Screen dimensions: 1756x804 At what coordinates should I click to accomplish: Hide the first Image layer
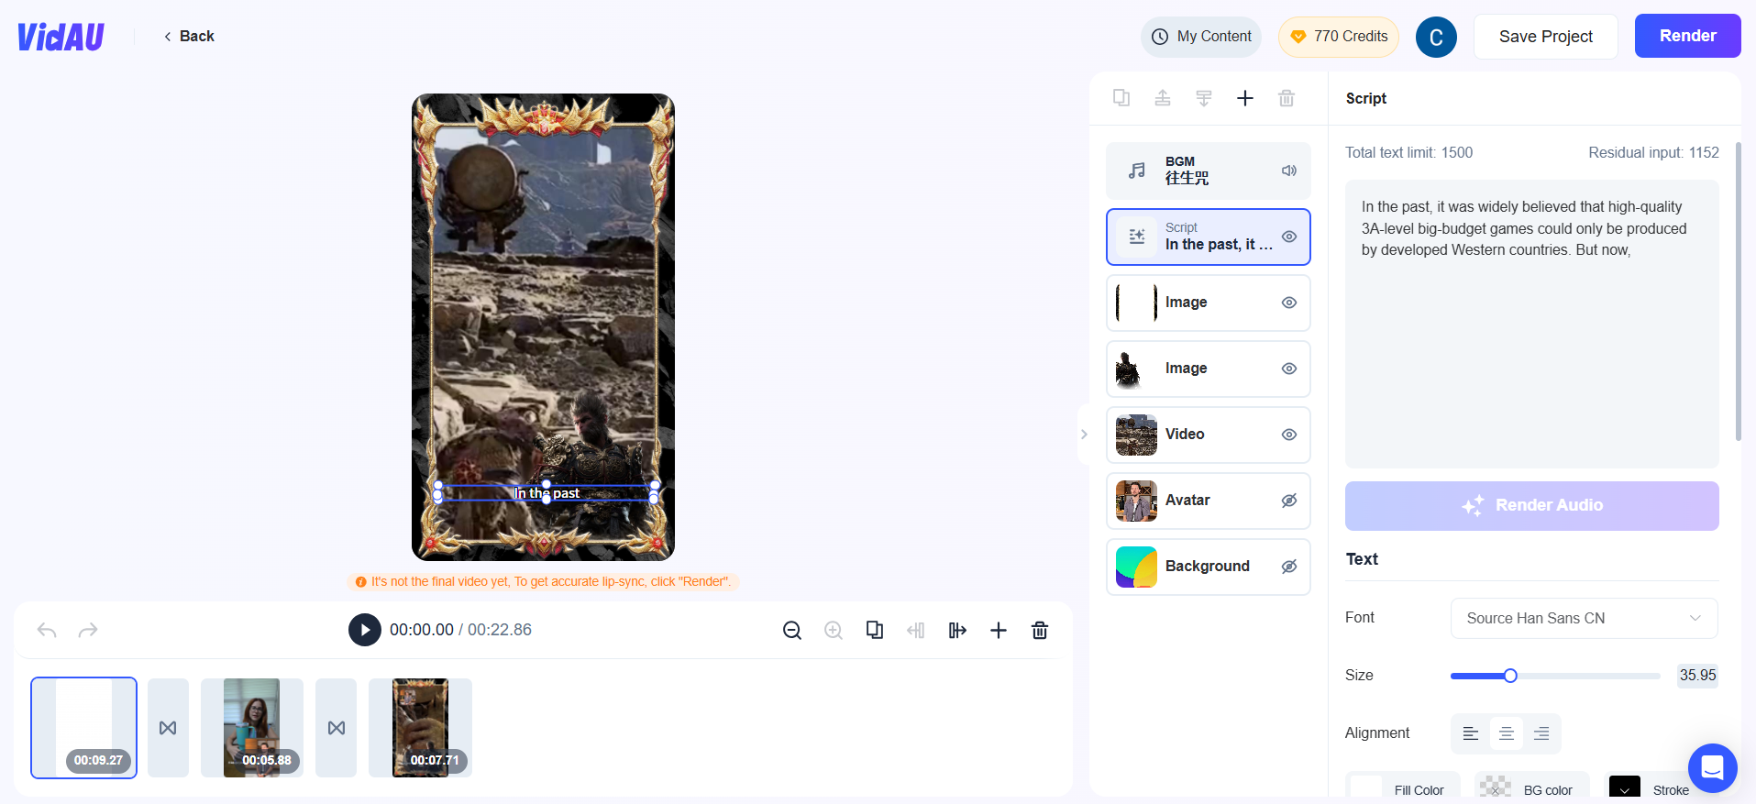(x=1289, y=303)
